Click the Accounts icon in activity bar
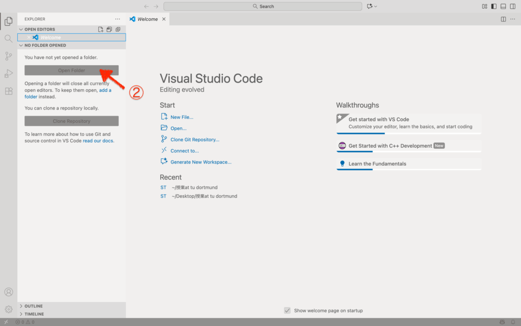The width and height of the screenshot is (521, 326). pos(8,292)
